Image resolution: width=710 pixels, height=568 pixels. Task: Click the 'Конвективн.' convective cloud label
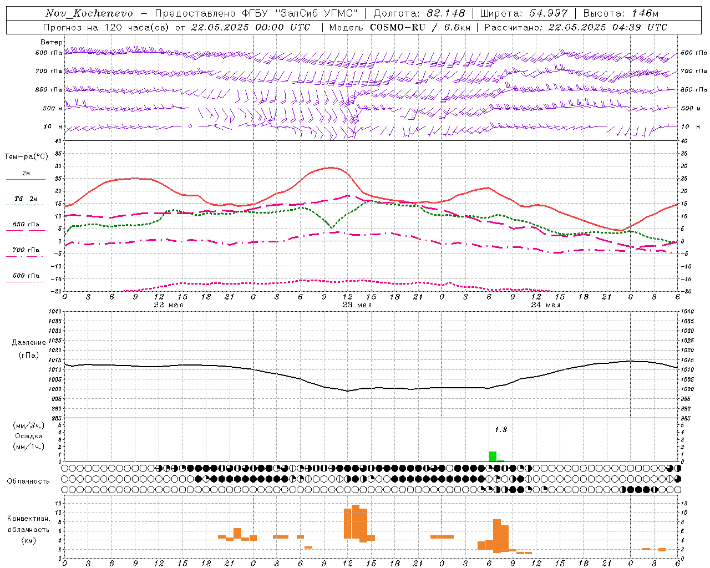29,519
